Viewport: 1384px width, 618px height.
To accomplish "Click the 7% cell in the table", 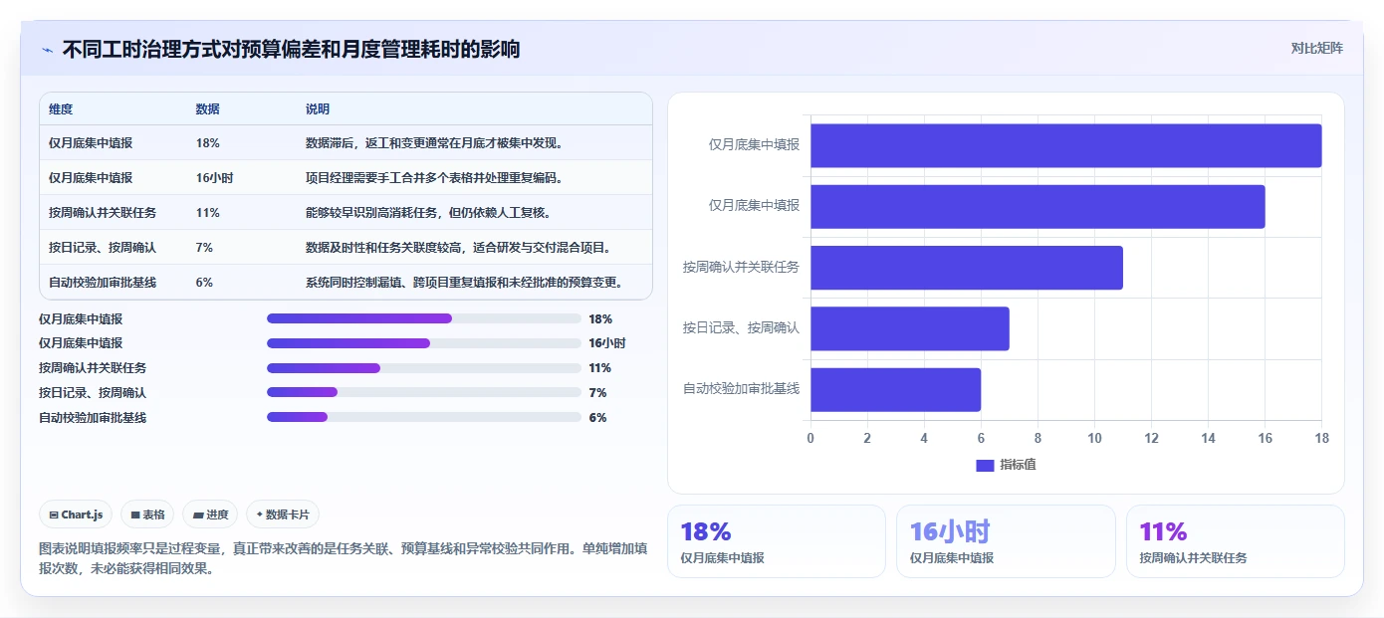I will (204, 248).
